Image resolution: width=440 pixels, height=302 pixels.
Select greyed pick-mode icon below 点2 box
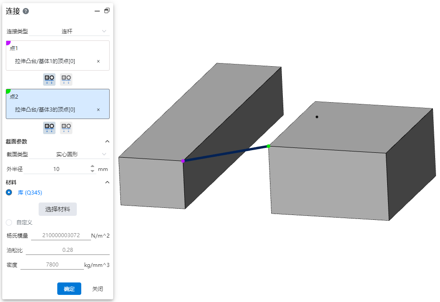(x=66, y=128)
